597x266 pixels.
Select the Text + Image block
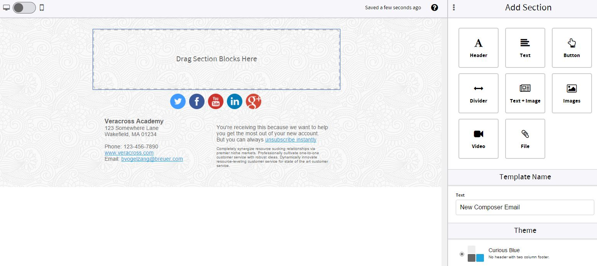(x=525, y=93)
